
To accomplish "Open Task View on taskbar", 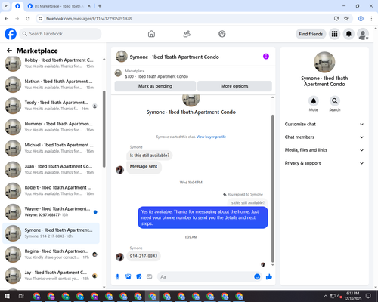I will coord(21,296).
